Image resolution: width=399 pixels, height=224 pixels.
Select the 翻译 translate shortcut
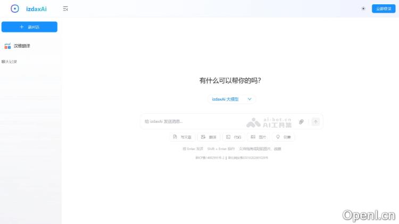209,137
